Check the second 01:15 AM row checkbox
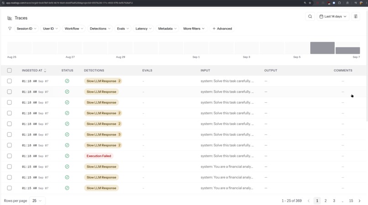This screenshot has width=368, height=205. (10, 177)
